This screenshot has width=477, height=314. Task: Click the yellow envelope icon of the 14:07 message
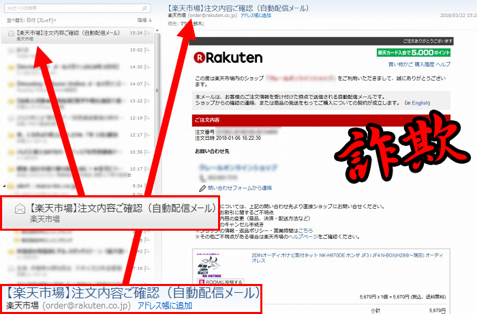pyautogui.click(x=11, y=84)
